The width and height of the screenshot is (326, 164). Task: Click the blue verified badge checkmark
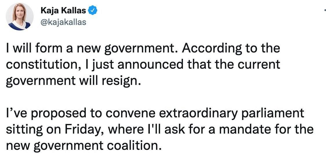click(93, 11)
